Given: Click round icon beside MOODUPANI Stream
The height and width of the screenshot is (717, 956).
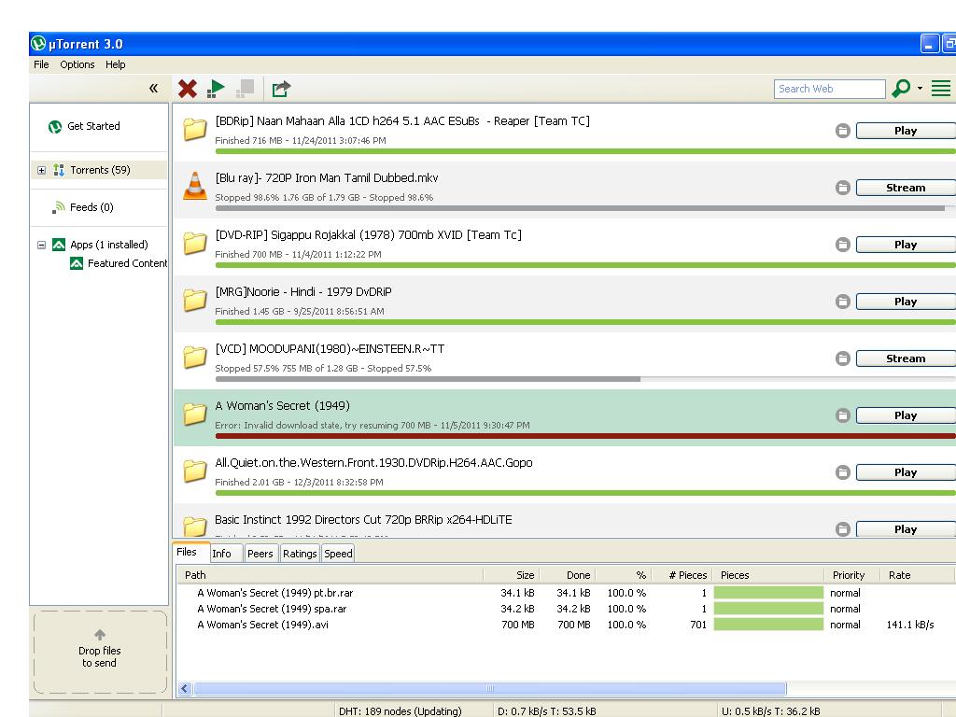Looking at the screenshot, I should click(843, 358).
